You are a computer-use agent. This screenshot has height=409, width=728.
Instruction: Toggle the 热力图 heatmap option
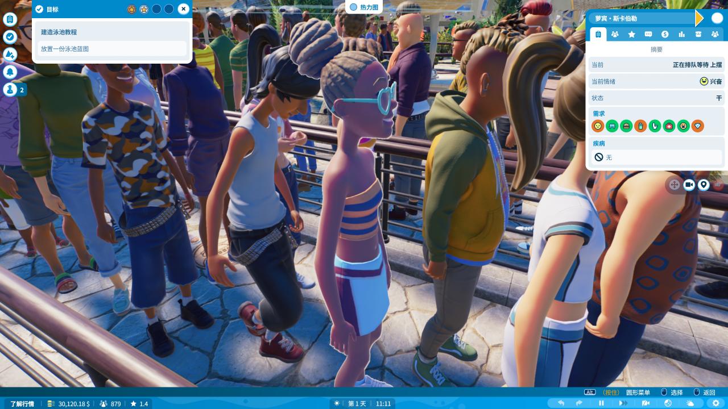pyautogui.click(x=364, y=7)
